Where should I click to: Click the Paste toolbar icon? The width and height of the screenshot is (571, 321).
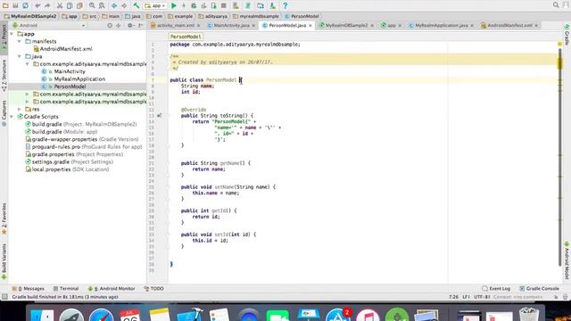79,5
